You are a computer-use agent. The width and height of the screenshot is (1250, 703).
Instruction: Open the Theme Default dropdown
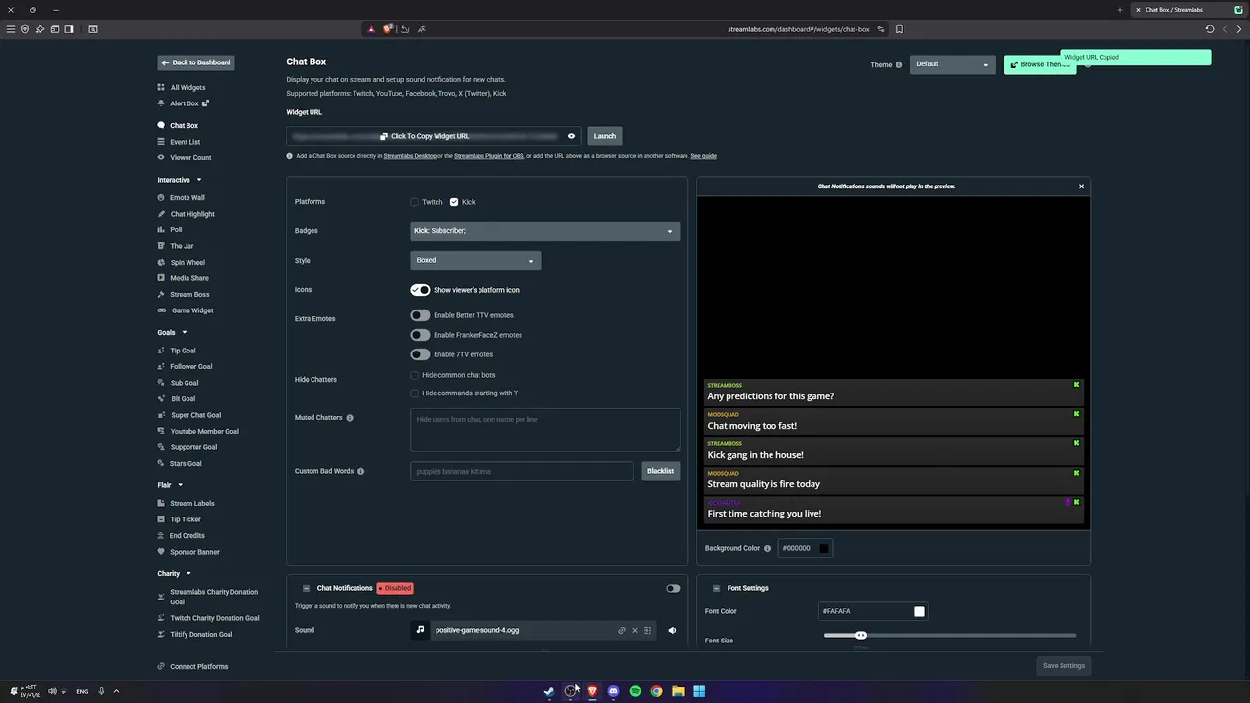point(952,64)
